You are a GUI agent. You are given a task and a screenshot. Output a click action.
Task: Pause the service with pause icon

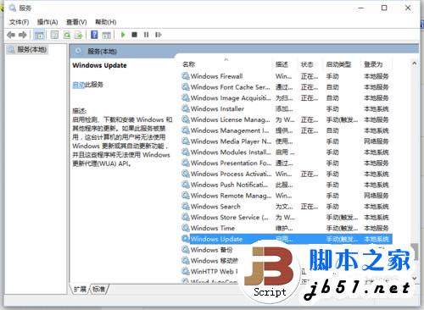[x=146, y=35]
